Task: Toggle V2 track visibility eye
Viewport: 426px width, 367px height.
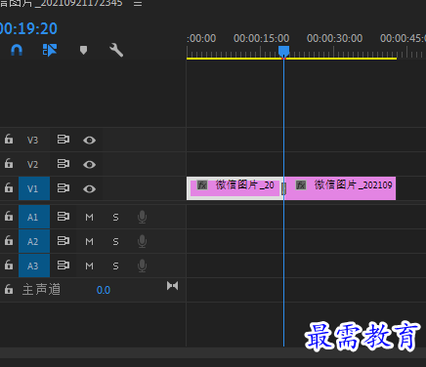Action: tap(89, 165)
